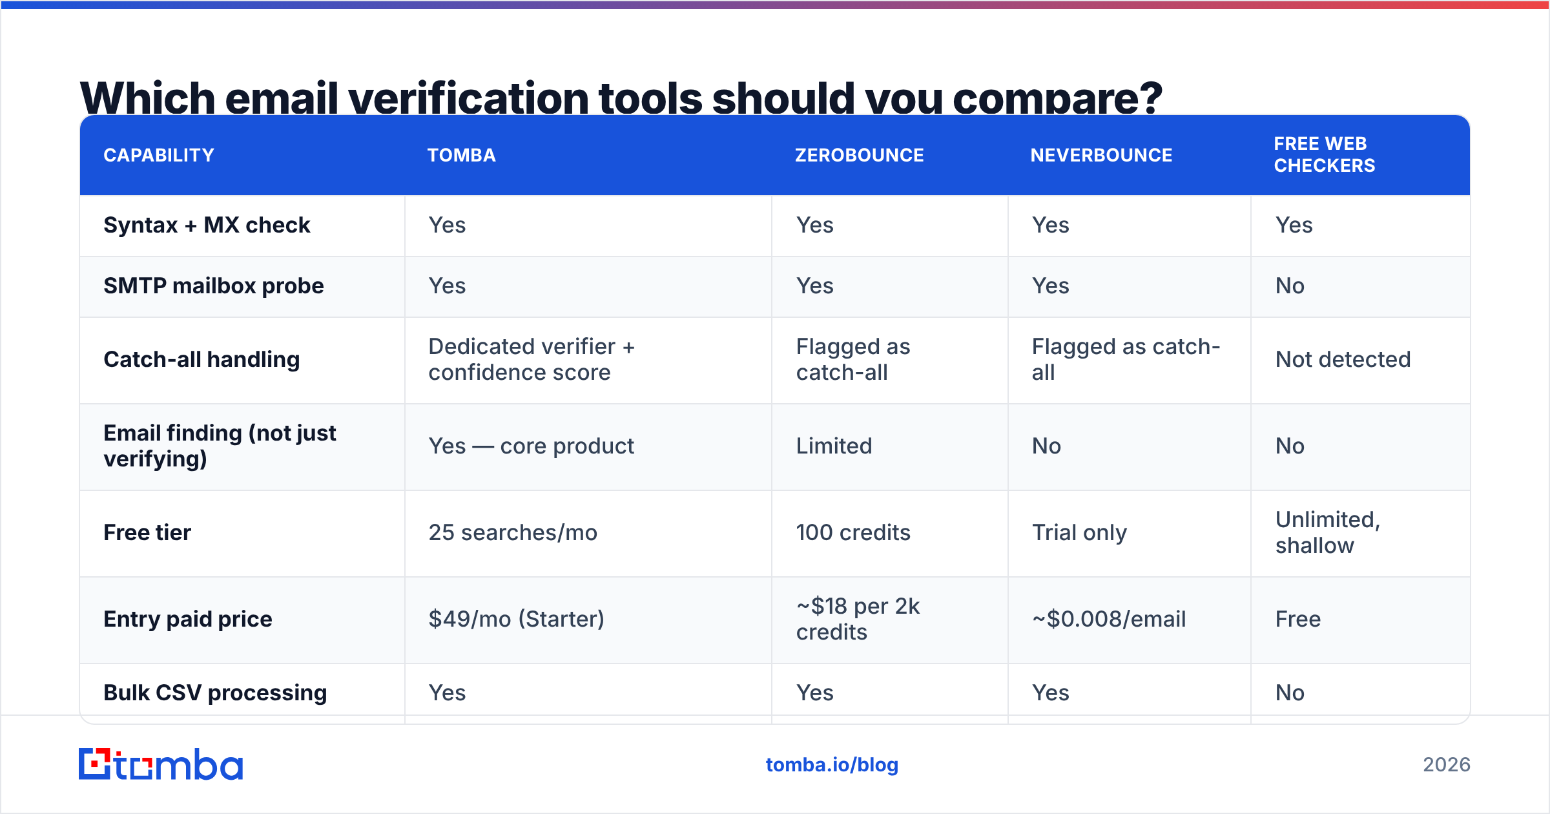Click the Tomba logo
Screen dimensions: 1550x814
161,764
